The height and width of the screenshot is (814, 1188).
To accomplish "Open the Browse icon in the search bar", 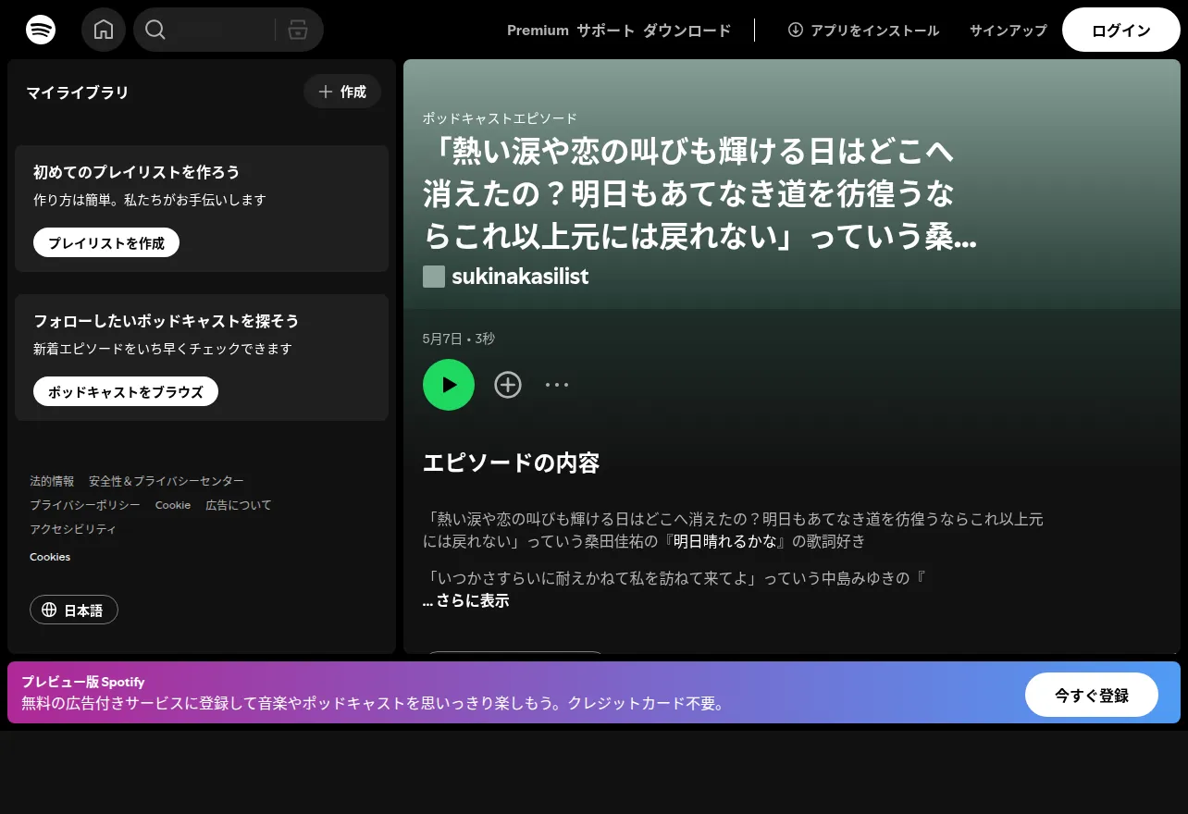I will coord(297,30).
